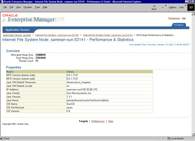Viewport: 195px width, 141px height.
Task: Click the 9iFS Version (server-side) row name
Action: (x=21, y=79)
